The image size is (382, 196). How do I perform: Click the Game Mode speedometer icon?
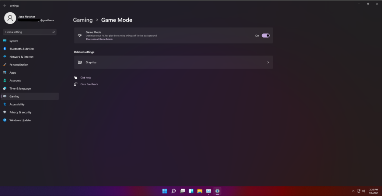(x=80, y=35)
